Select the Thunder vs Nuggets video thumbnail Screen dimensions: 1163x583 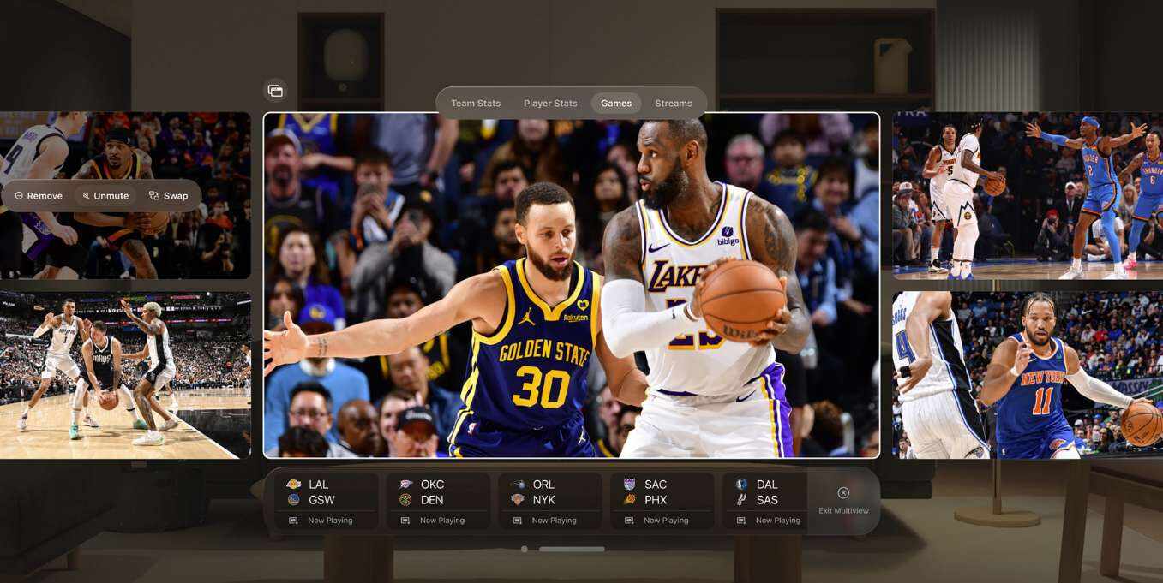(1027, 196)
